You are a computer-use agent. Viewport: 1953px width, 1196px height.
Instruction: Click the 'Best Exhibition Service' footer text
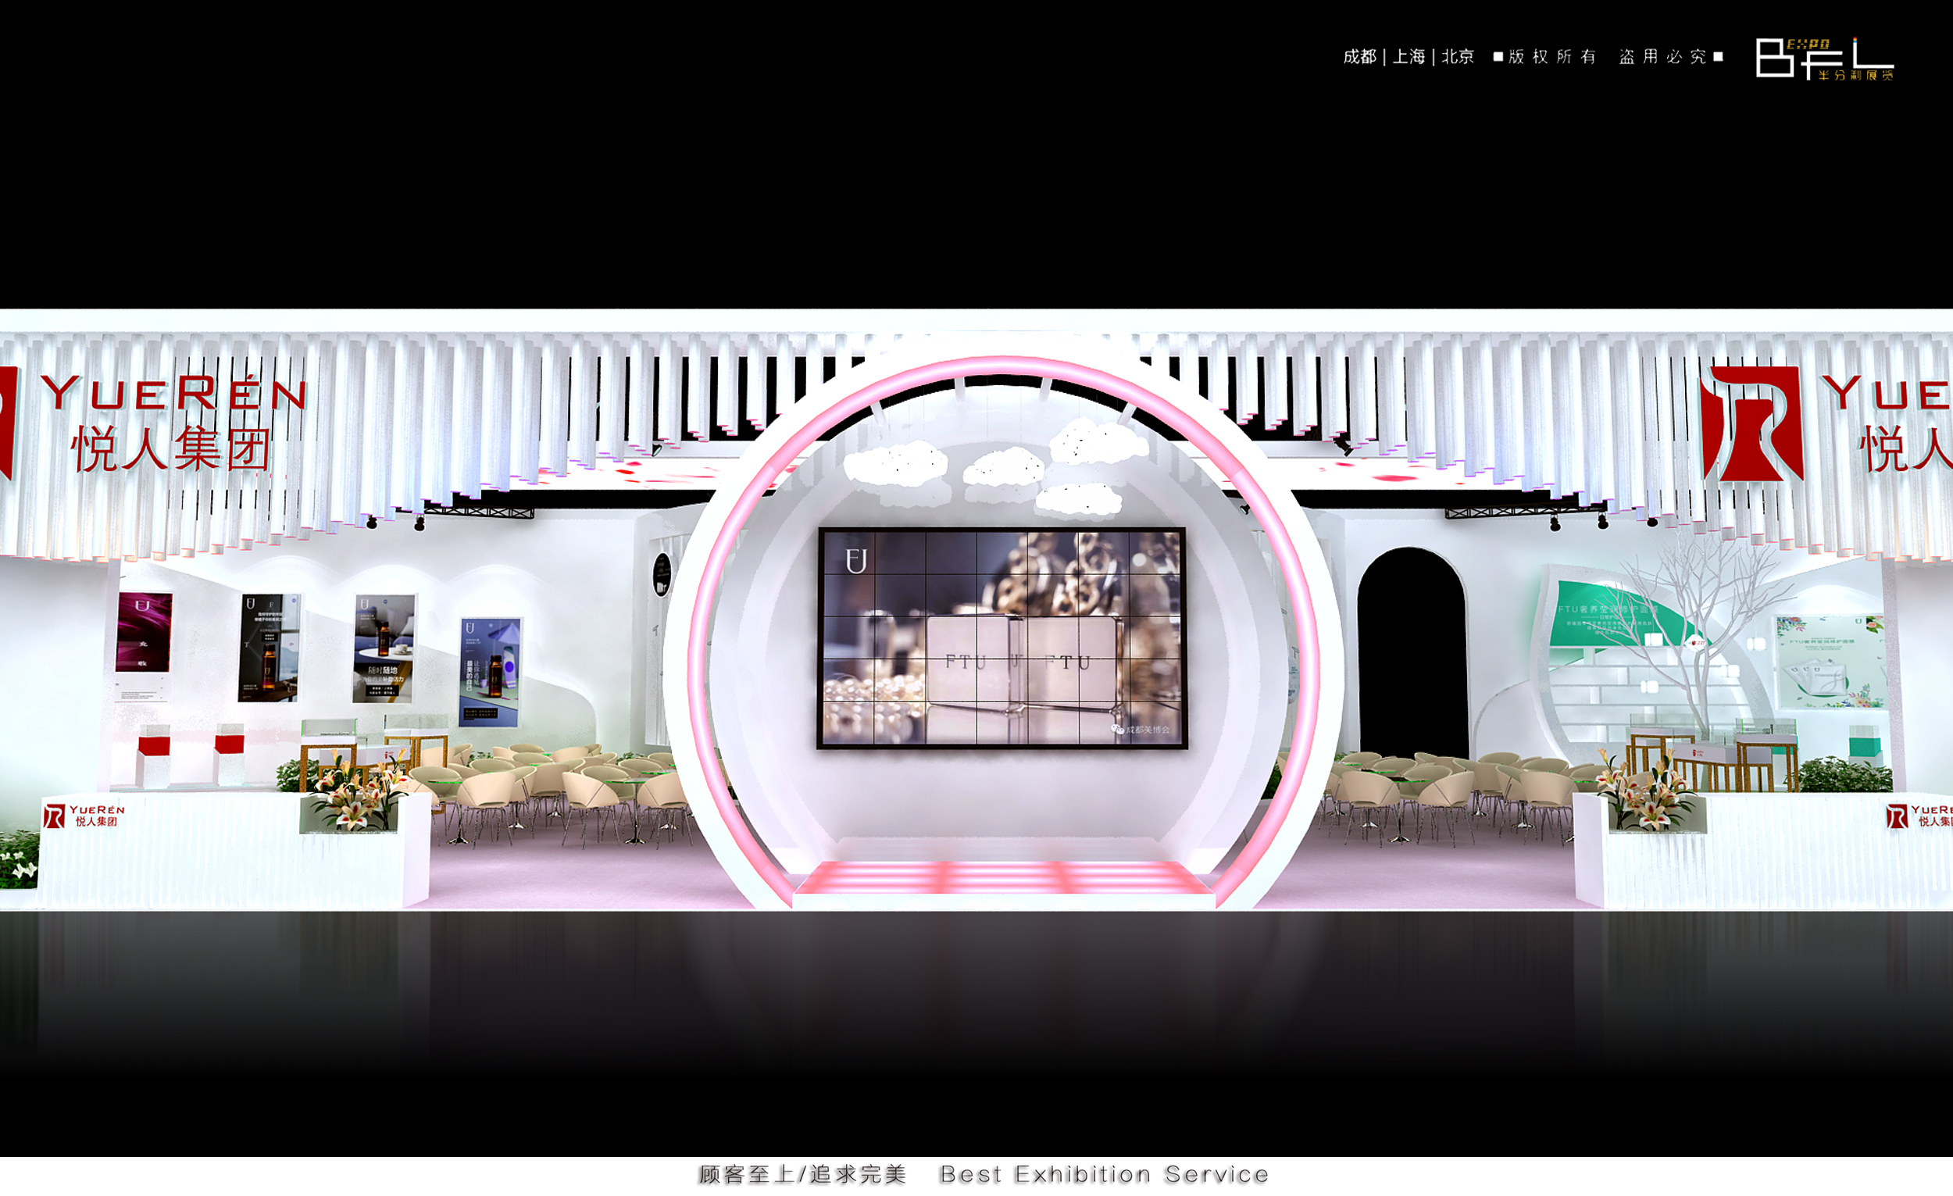pos(1104,1174)
